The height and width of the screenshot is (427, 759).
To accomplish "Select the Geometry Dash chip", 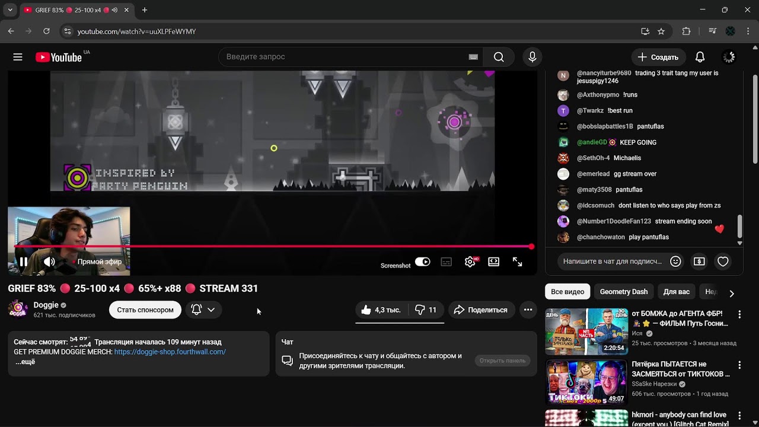I will coord(624,292).
